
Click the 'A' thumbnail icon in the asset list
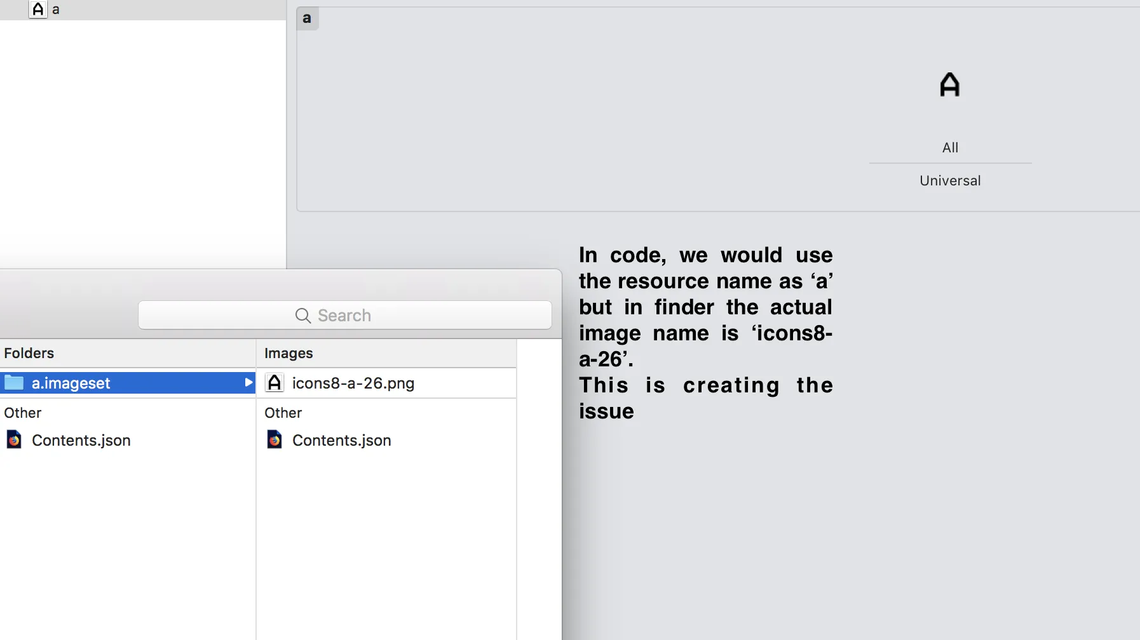(x=38, y=9)
